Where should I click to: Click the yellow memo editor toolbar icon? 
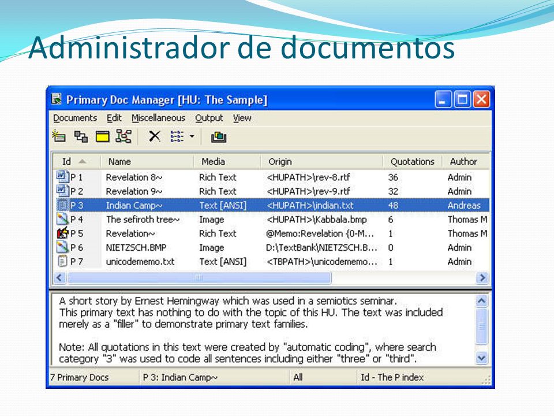click(x=103, y=136)
